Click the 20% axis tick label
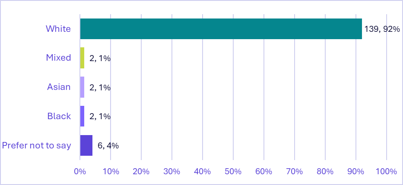Image resolution: width=403 pixels, height=185 pixels. [141, 172]
